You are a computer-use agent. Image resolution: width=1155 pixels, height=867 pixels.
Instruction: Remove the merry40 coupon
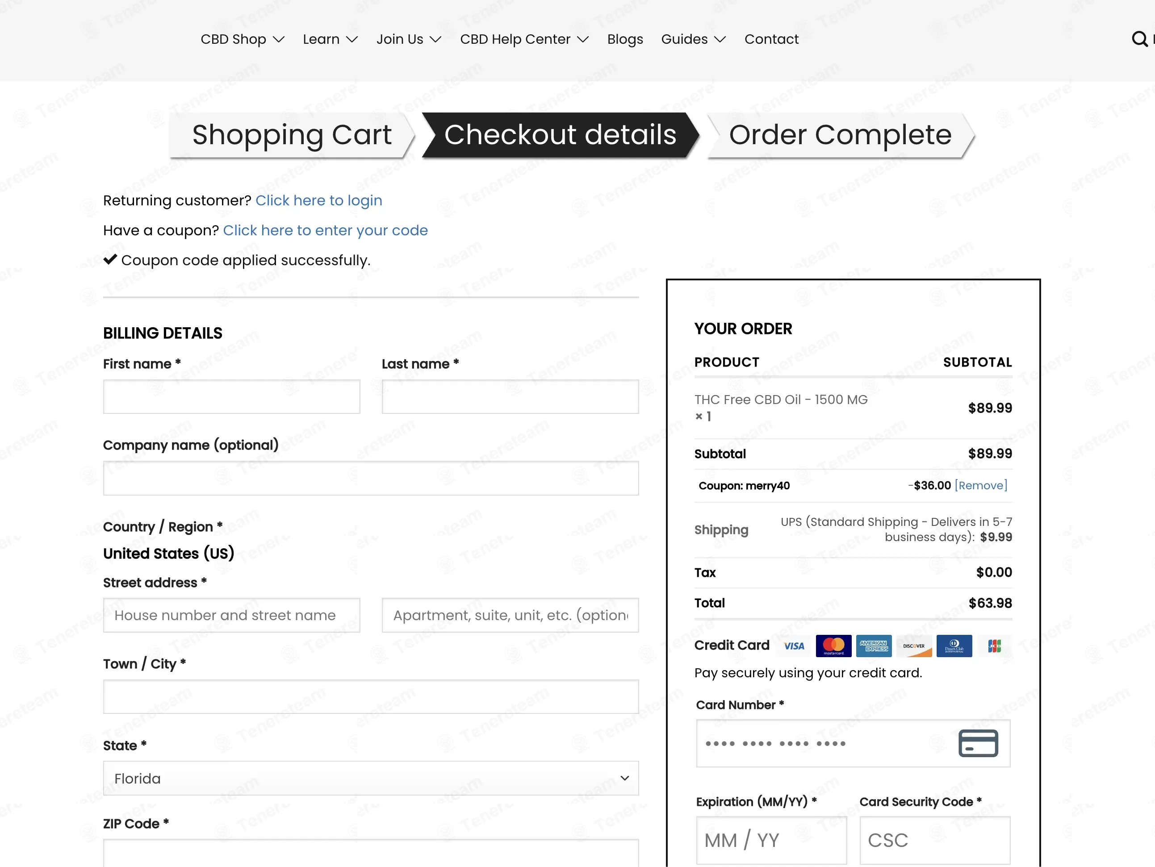tap(981, 485)
